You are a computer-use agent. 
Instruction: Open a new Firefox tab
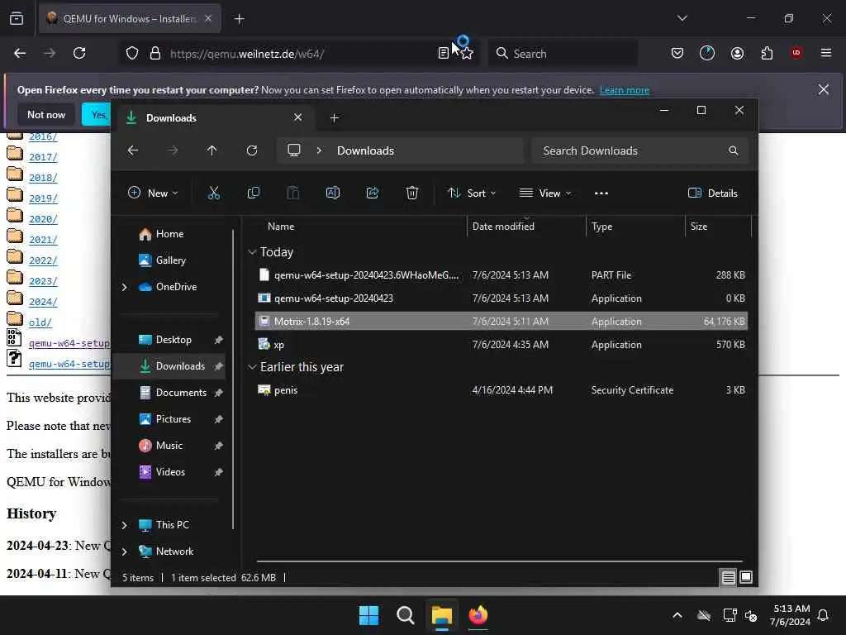tap(240, 19)
